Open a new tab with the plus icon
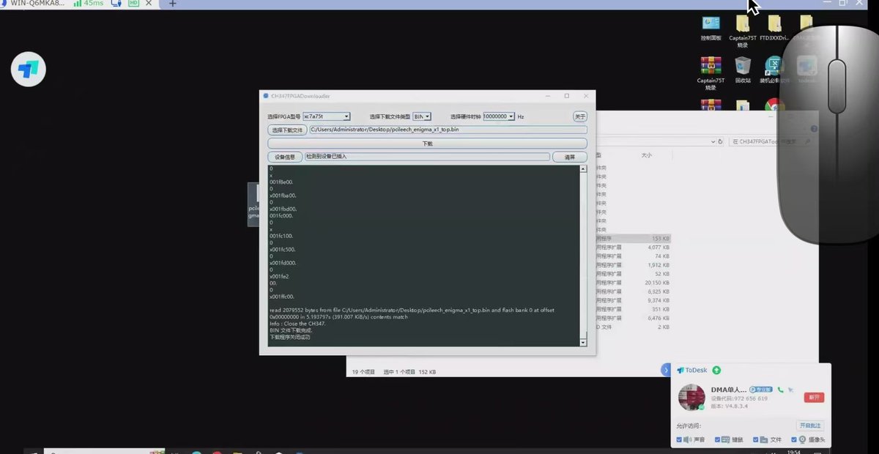The image size is (879, 454). point(173,4)
